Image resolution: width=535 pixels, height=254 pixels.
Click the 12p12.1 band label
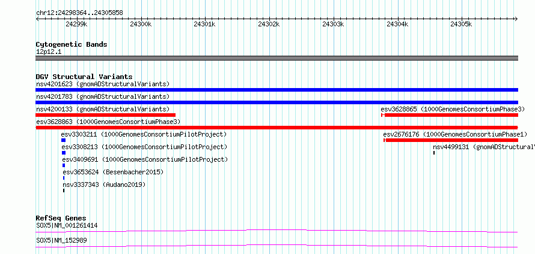(x=49, y=52)
